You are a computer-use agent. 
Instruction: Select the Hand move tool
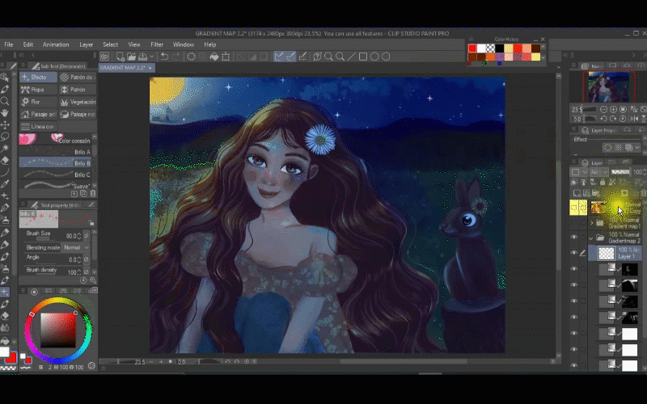[6, 114]
